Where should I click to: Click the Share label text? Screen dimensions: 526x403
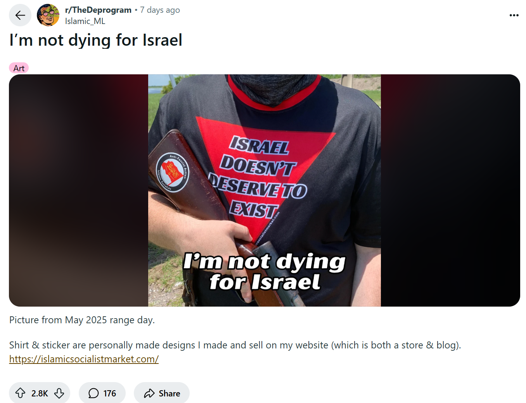click(170, 393)
